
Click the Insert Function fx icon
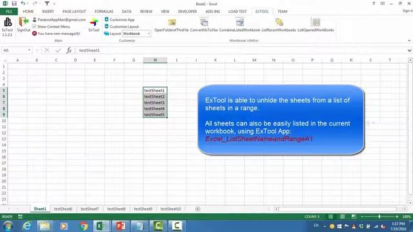(69, 50)
